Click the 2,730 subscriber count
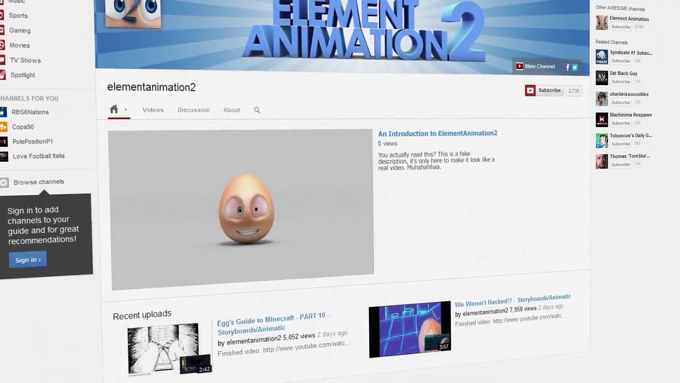 (x=574, y=91)
